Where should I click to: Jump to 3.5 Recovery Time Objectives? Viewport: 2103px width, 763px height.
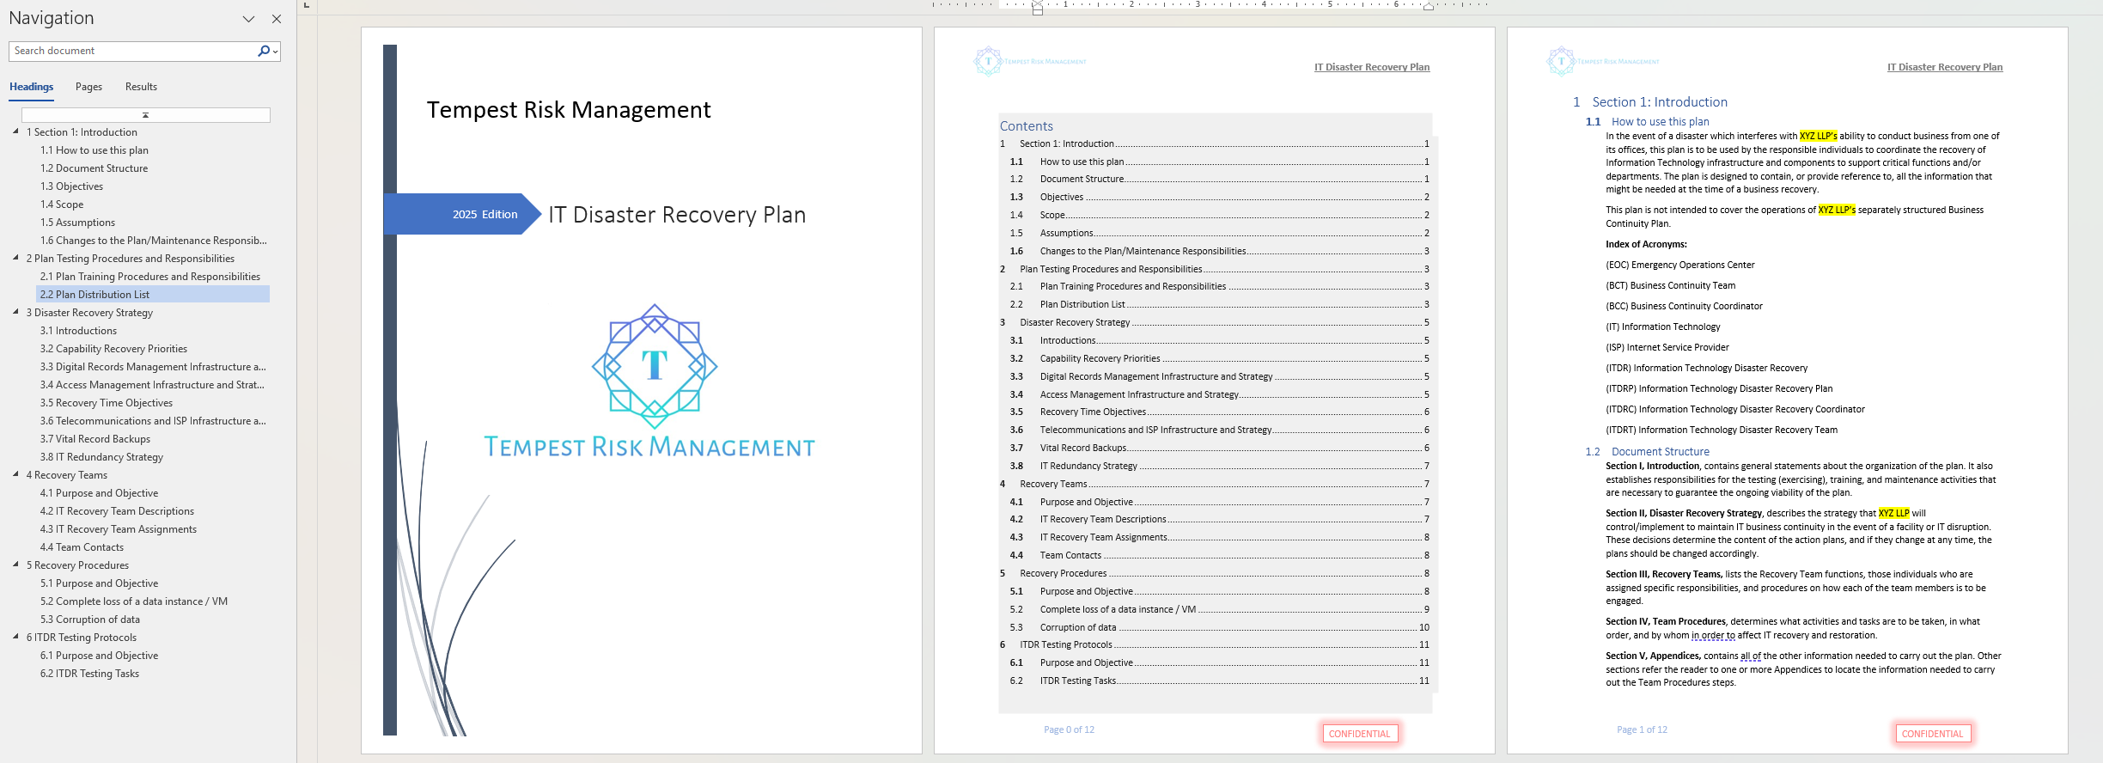107,403
